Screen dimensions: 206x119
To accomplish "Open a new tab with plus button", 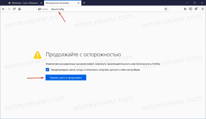I will tap(84, 3).
